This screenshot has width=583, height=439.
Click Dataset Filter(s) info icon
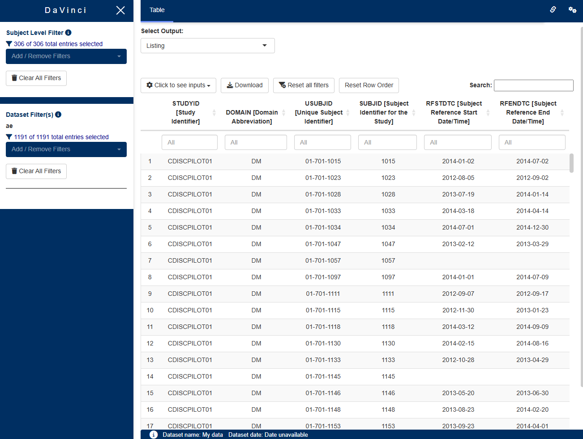(x=58, y=115)
